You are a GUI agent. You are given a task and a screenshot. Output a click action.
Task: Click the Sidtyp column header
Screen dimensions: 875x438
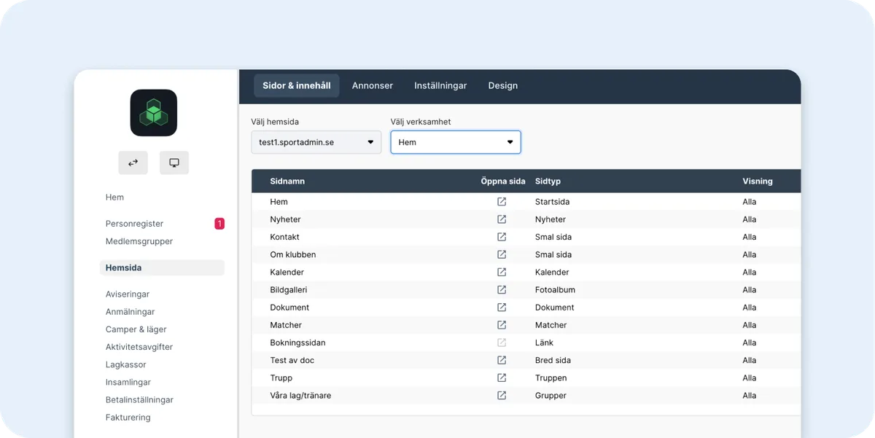548,181
